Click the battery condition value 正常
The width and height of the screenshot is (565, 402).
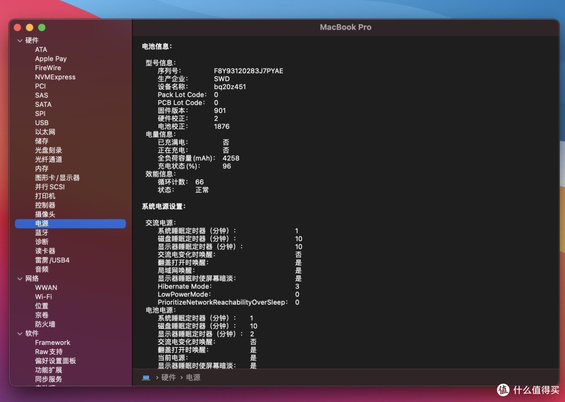tap(202, 190)
